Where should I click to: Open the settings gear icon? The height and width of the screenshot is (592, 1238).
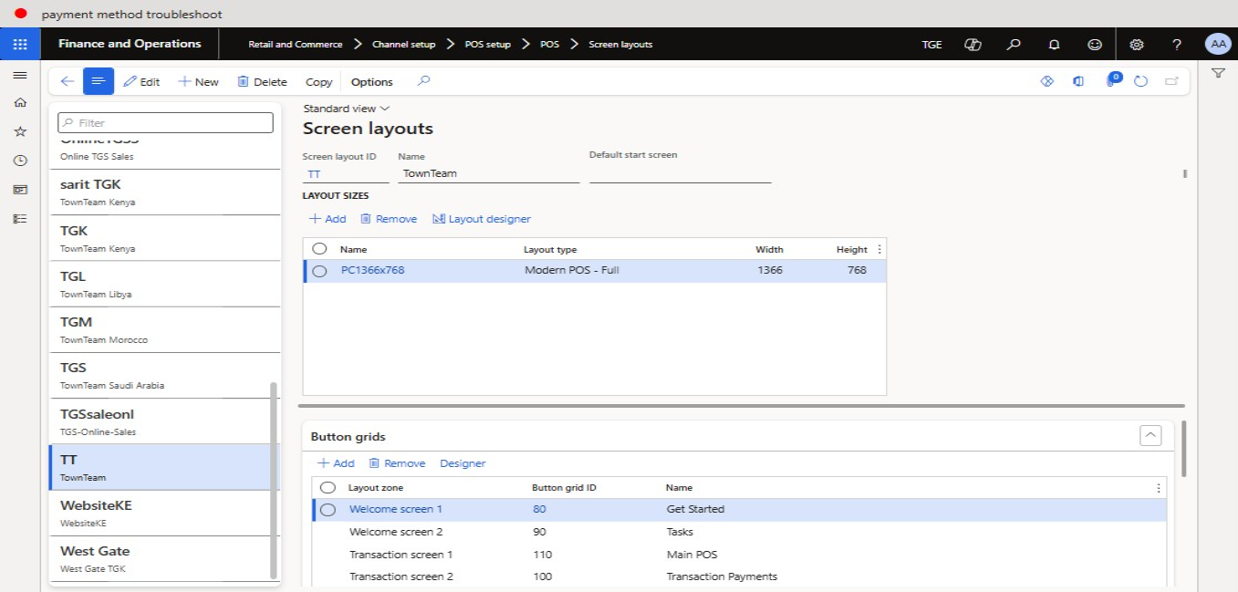point(1136,44)
